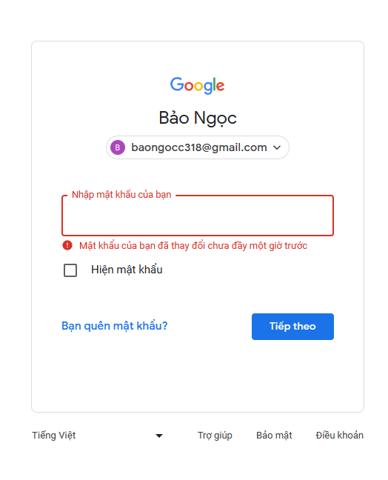Open the Trợ giúp footer link
388x480 pixels.
click(215, 436)
